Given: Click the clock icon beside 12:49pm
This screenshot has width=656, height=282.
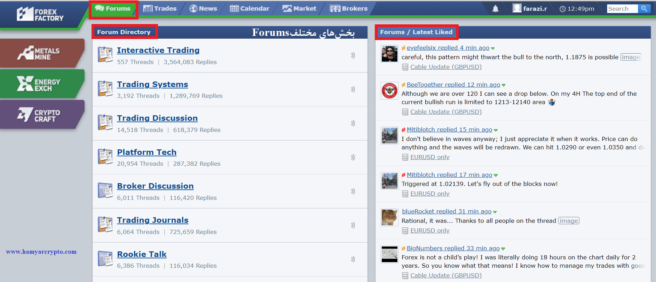Looking at the screenshot, I should point(562,9).
